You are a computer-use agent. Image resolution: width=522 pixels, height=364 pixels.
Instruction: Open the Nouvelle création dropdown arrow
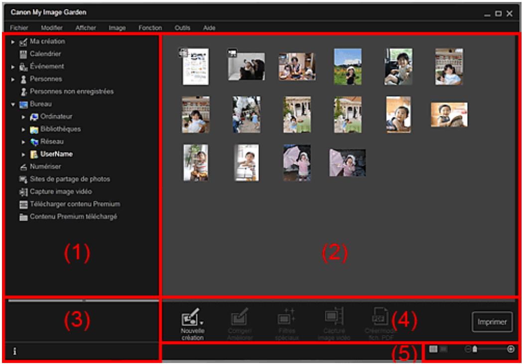201,323
